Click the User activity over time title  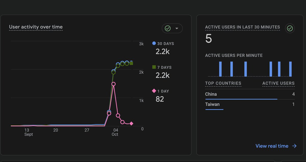click(36, 27)
